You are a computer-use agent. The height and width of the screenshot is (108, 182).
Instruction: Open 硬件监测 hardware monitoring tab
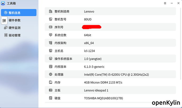coord(15,28)
